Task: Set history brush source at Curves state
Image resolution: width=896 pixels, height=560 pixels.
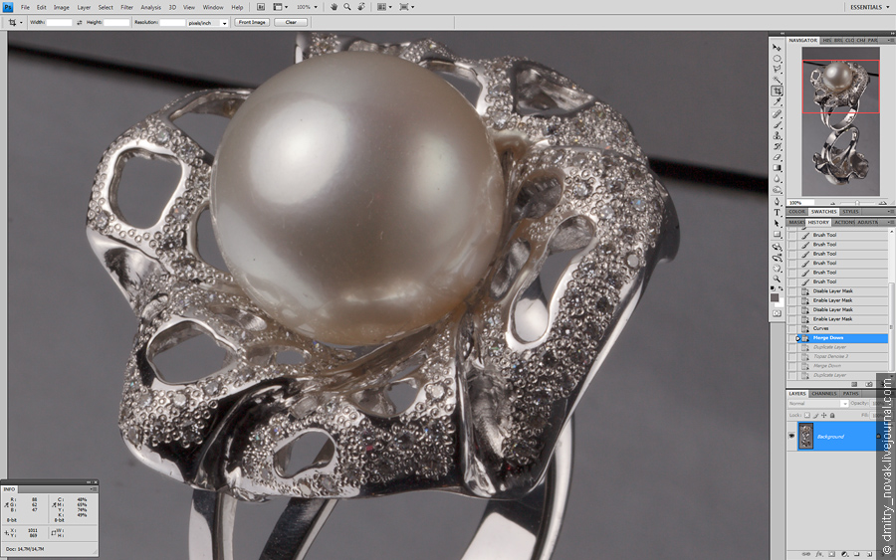Action: click(792, 328)
